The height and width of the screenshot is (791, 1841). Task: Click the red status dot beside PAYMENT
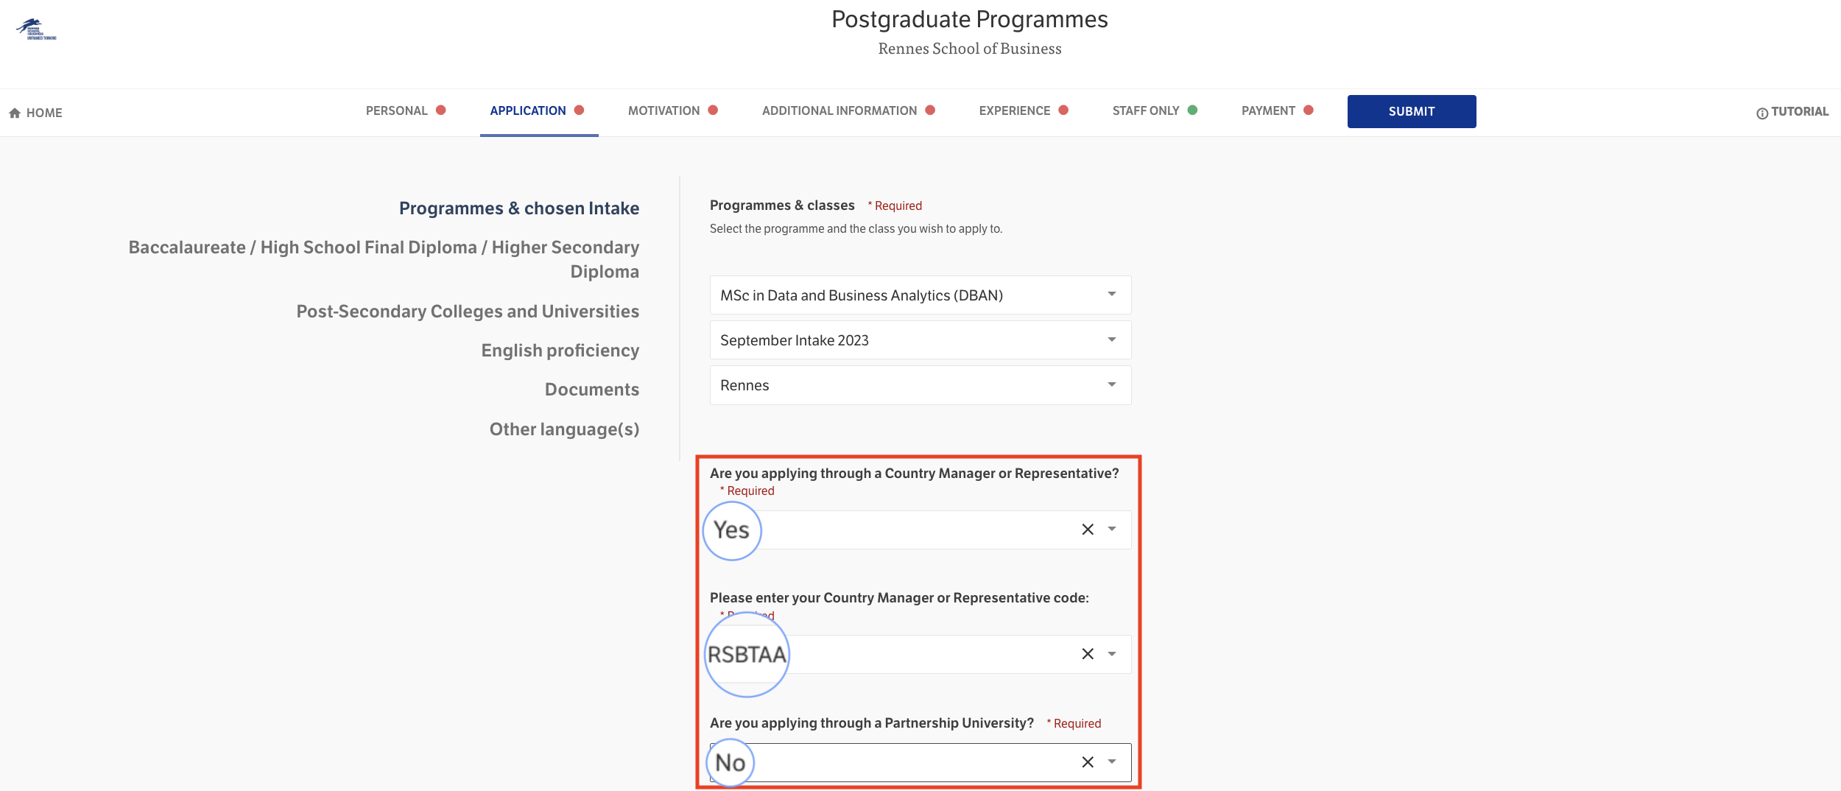tap(1309, 110)
